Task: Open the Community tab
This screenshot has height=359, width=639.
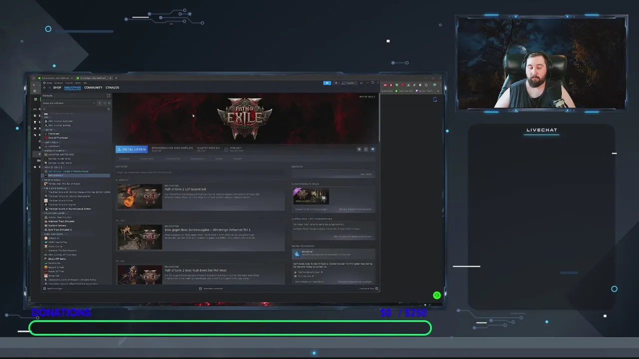Action: [x=93, y=88]
